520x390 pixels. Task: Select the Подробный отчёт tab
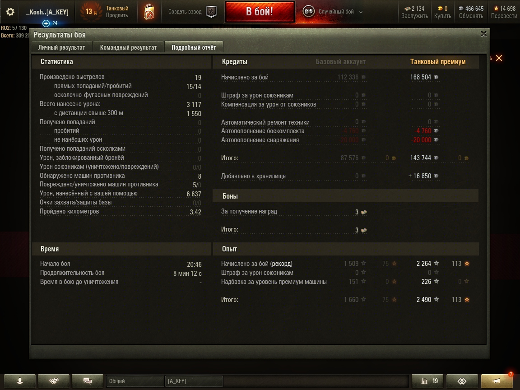(194, 47)
